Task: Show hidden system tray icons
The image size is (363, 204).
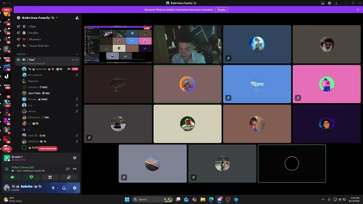Action: pos(323,199)
